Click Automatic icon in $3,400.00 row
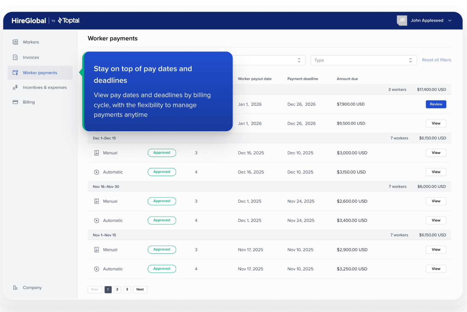The width and height of the screenshot is (467, 312). click(x=97, y=221)
